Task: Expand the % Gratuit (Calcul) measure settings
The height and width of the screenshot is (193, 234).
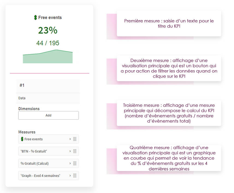Action: tap(70, 163)
